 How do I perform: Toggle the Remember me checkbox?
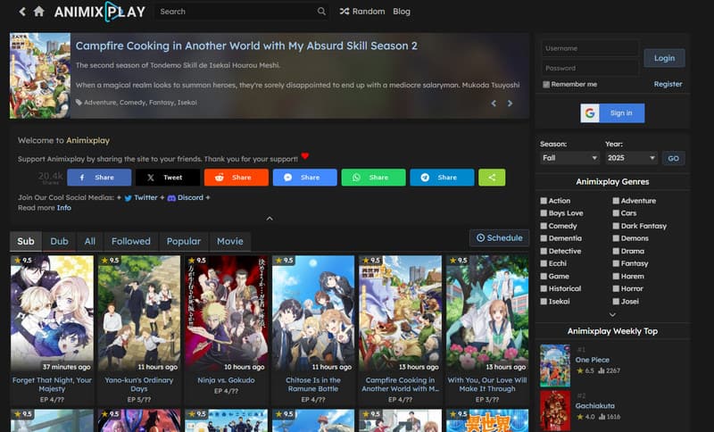tap(546, 84)
